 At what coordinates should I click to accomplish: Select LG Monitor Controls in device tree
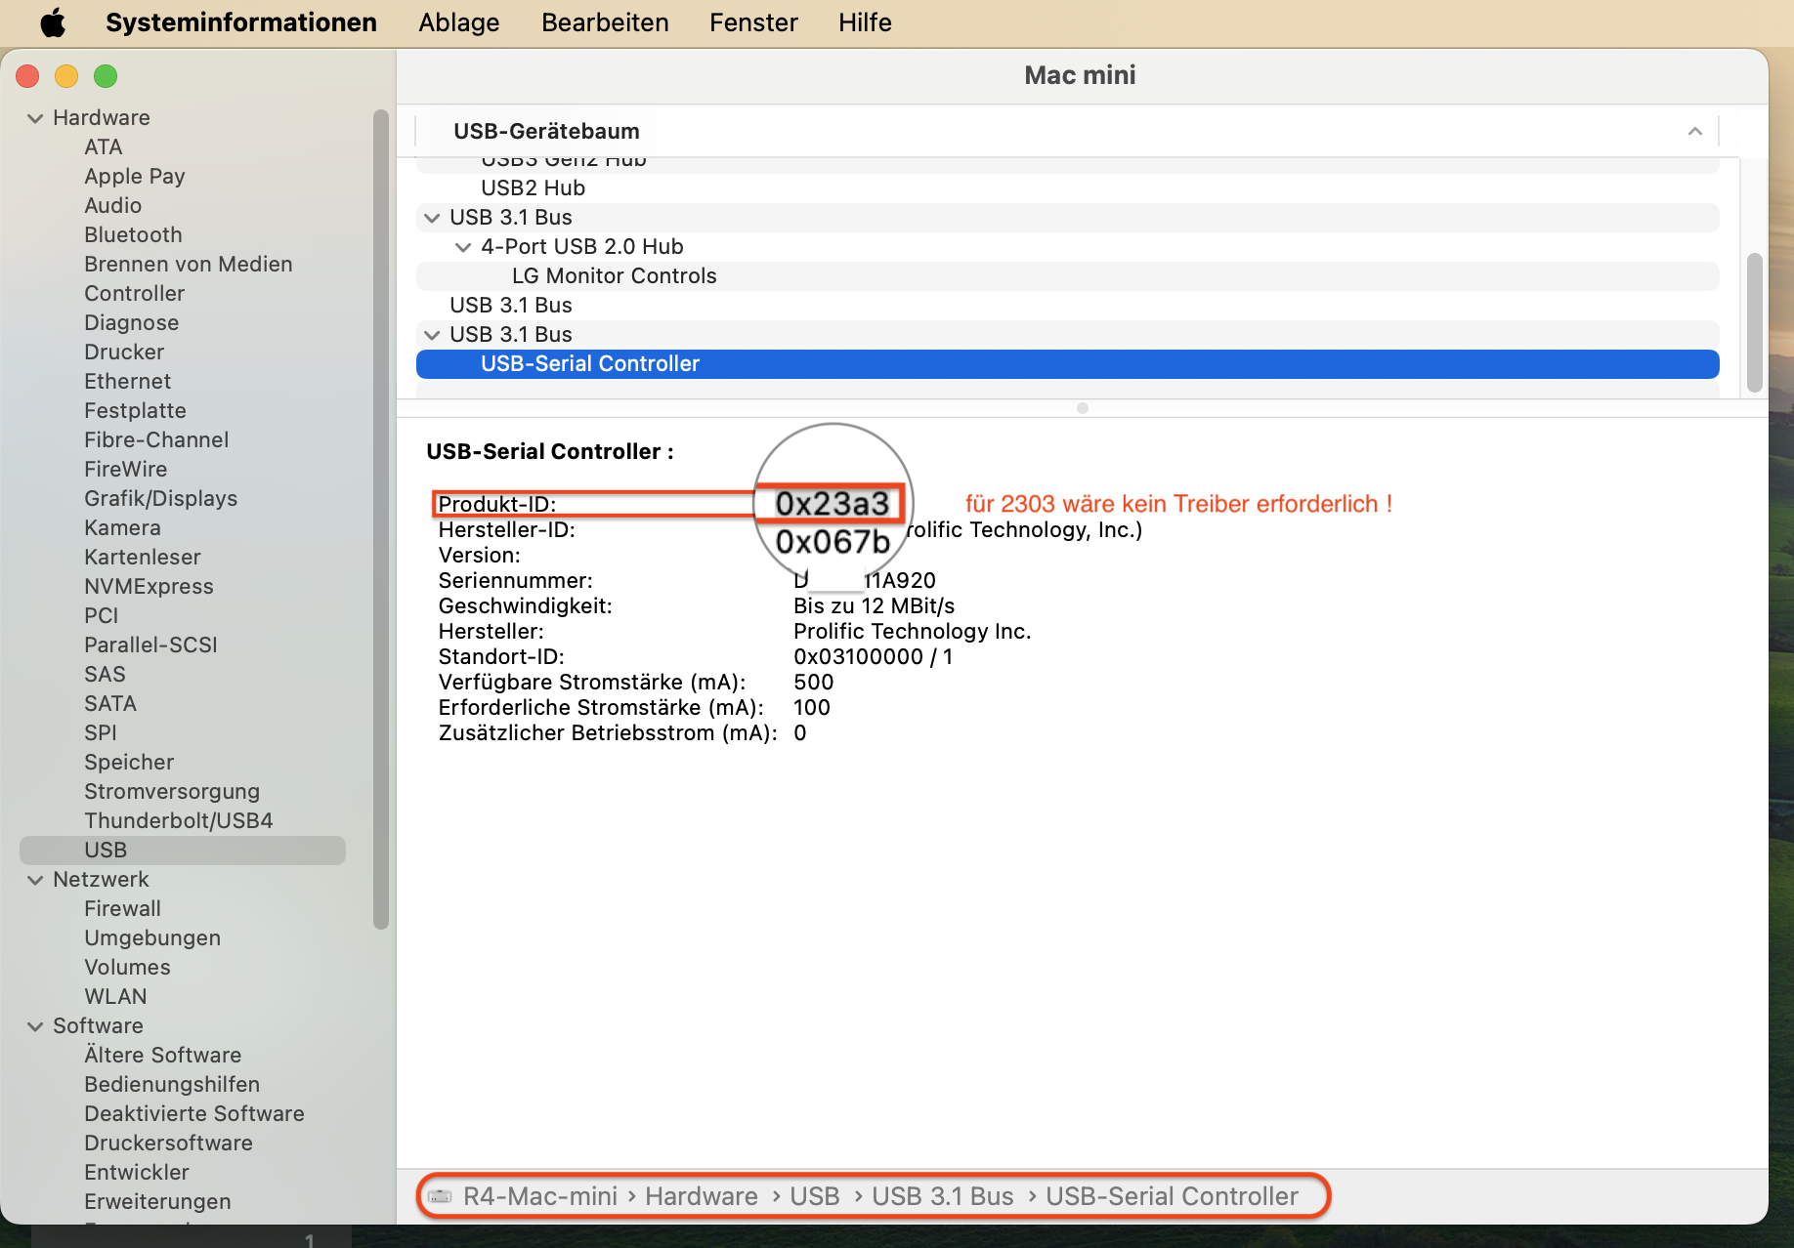click(x=1067, y=276)
